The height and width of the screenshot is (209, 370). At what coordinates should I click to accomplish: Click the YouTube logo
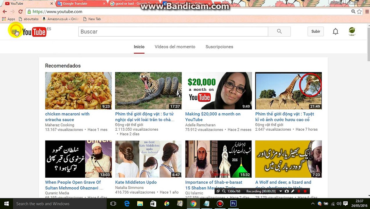point(34,32)
